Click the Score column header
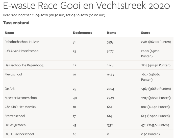The width and height of the screenshot is (175, 138). [145, 33]
